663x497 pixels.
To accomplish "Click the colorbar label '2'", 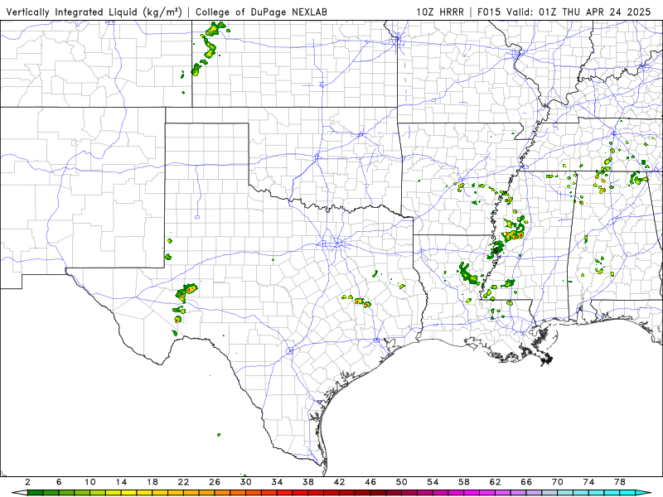I will [27, 482].
